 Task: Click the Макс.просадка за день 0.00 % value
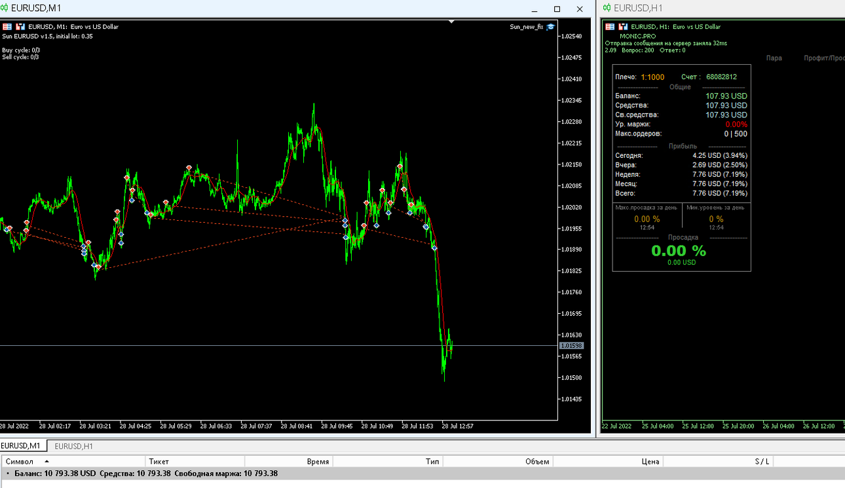pyautogui.click(x=647, y=219)
